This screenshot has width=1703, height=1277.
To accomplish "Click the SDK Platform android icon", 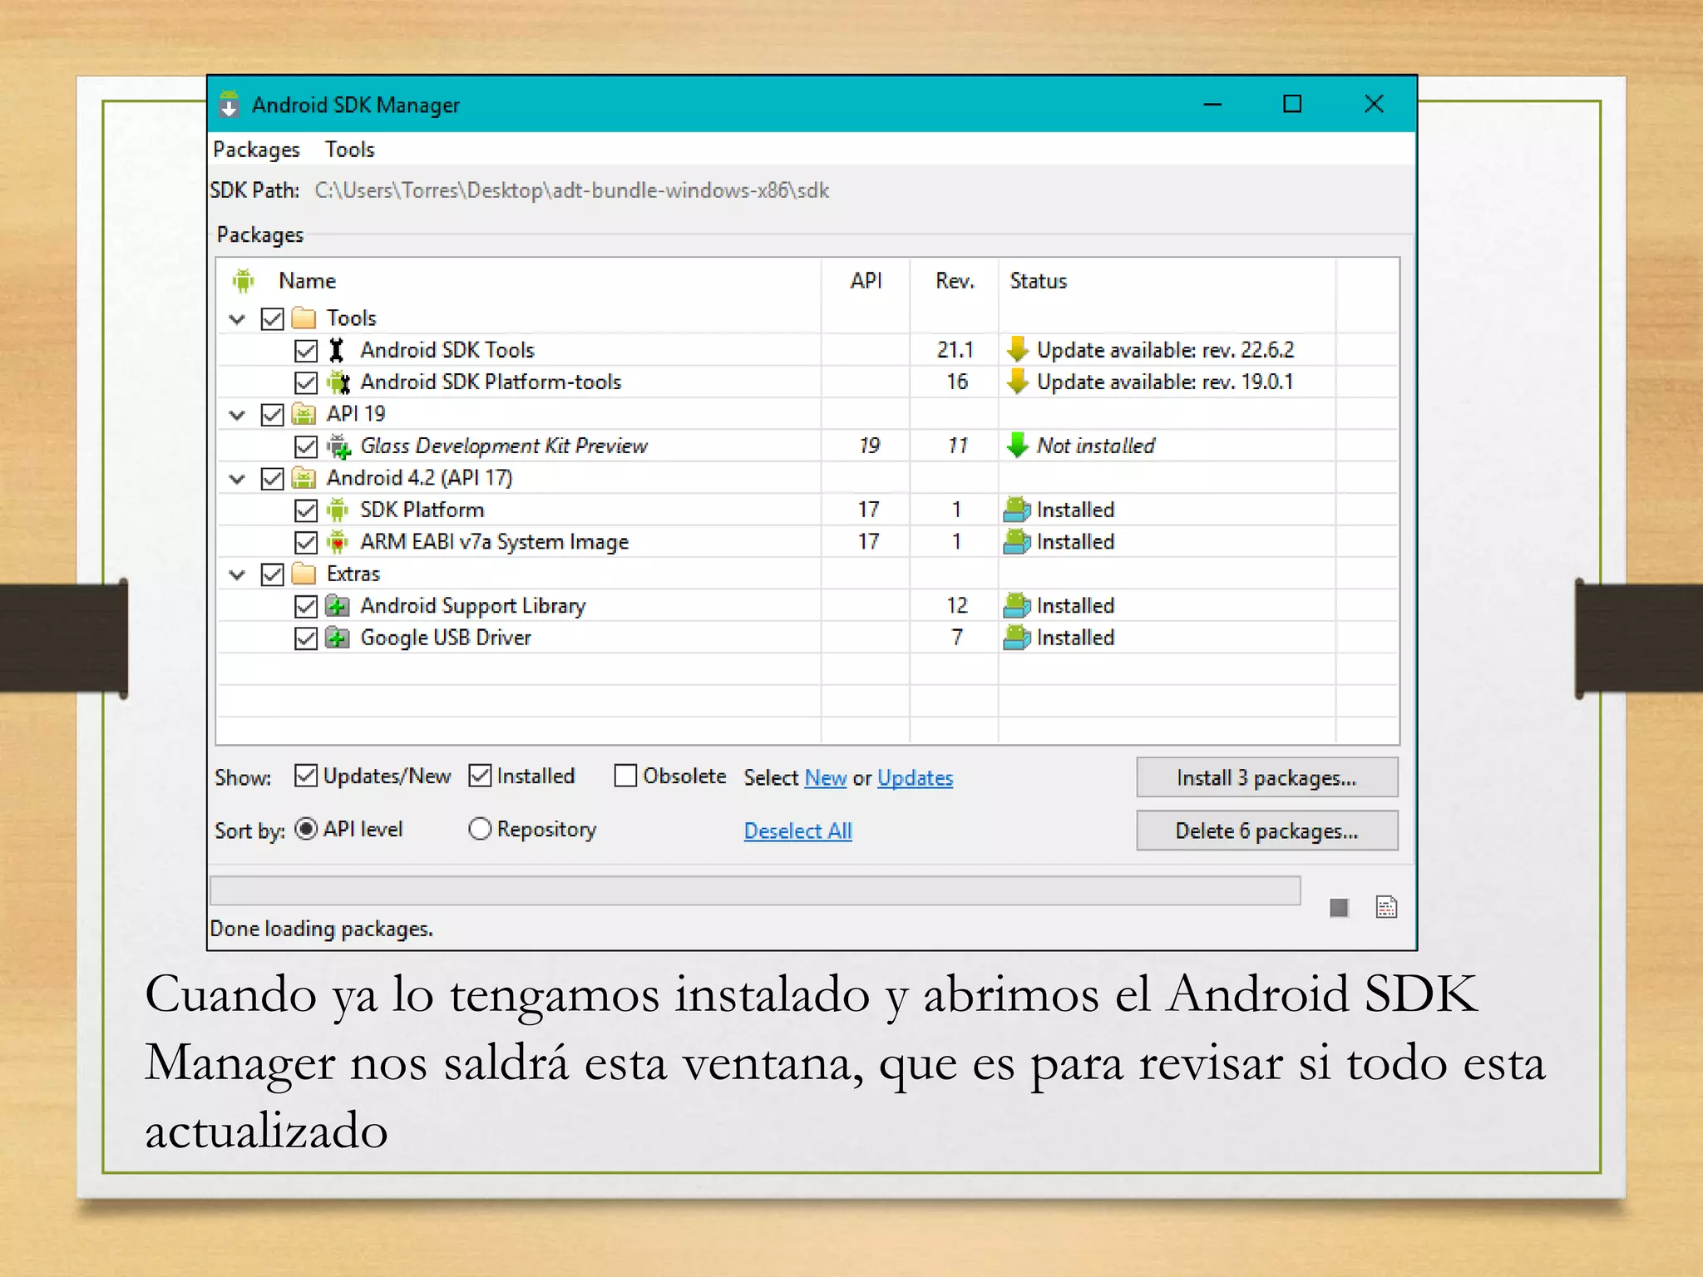I will [x=337, y=510].
